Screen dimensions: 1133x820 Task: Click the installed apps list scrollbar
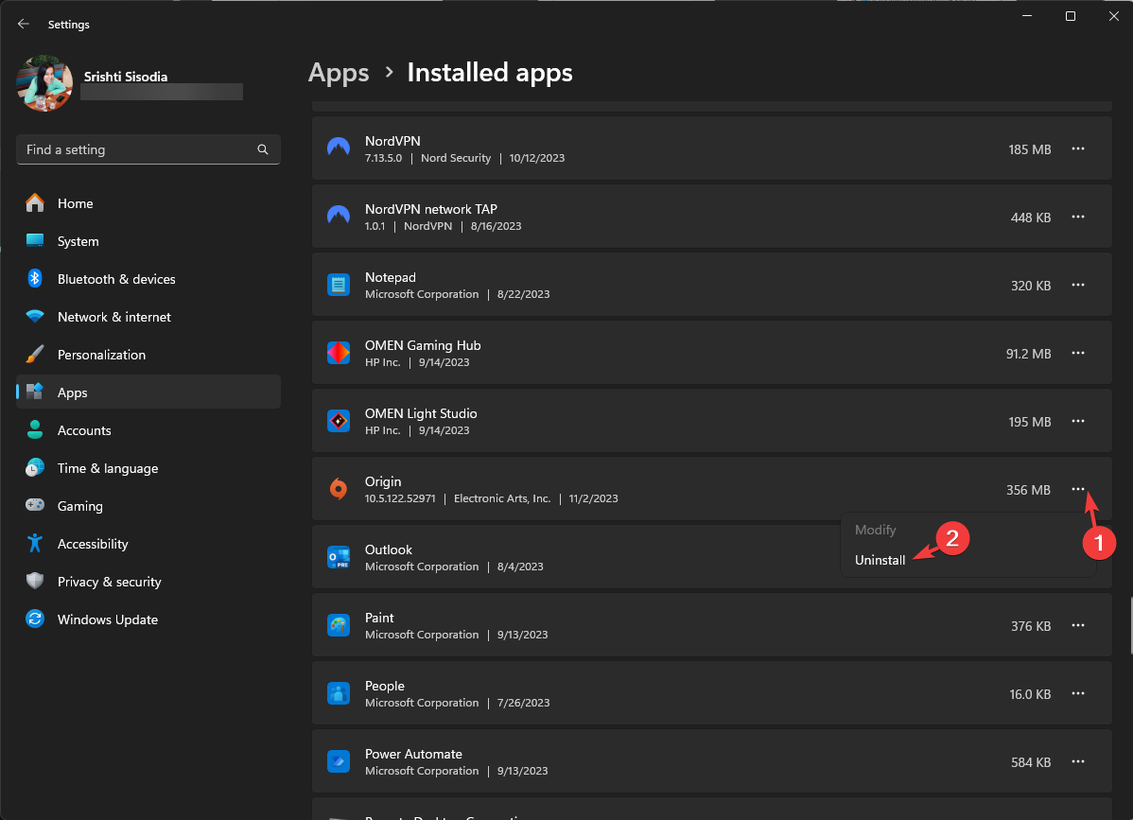coord(1130,625)
